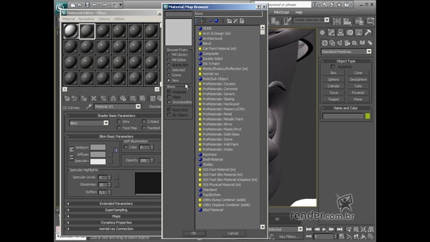This screenshot has width=430, height=242.
Task: Click the Delete From Library X icon in browser
Action: (x=236, y=21)
